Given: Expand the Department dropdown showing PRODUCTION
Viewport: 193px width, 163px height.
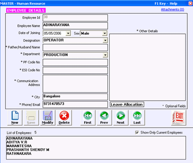Looking at the screenshot, I should coord(105,55).
